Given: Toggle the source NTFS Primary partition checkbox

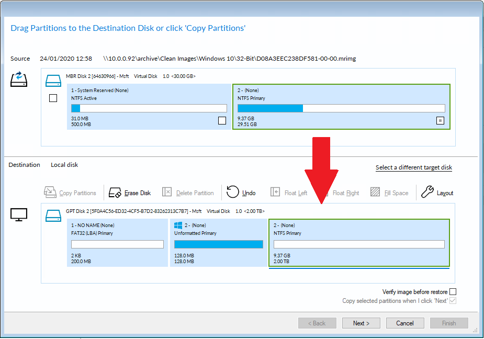Looking at the screenshot, I should [x=440, y=121].
